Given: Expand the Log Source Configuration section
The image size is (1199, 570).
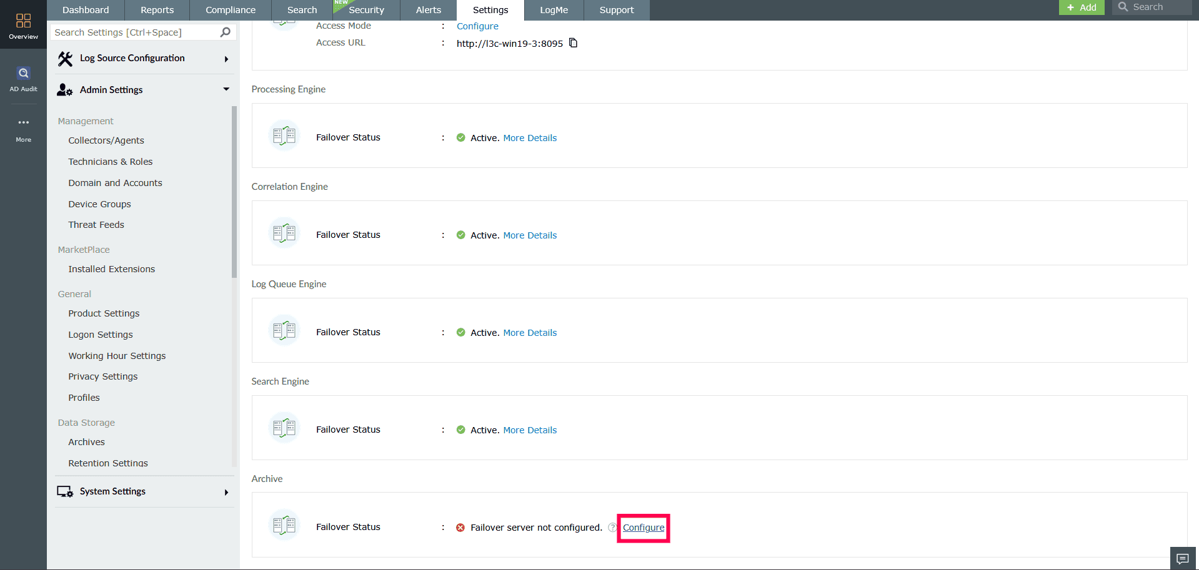Looking at the screenshot, I should tap(226, 58).
